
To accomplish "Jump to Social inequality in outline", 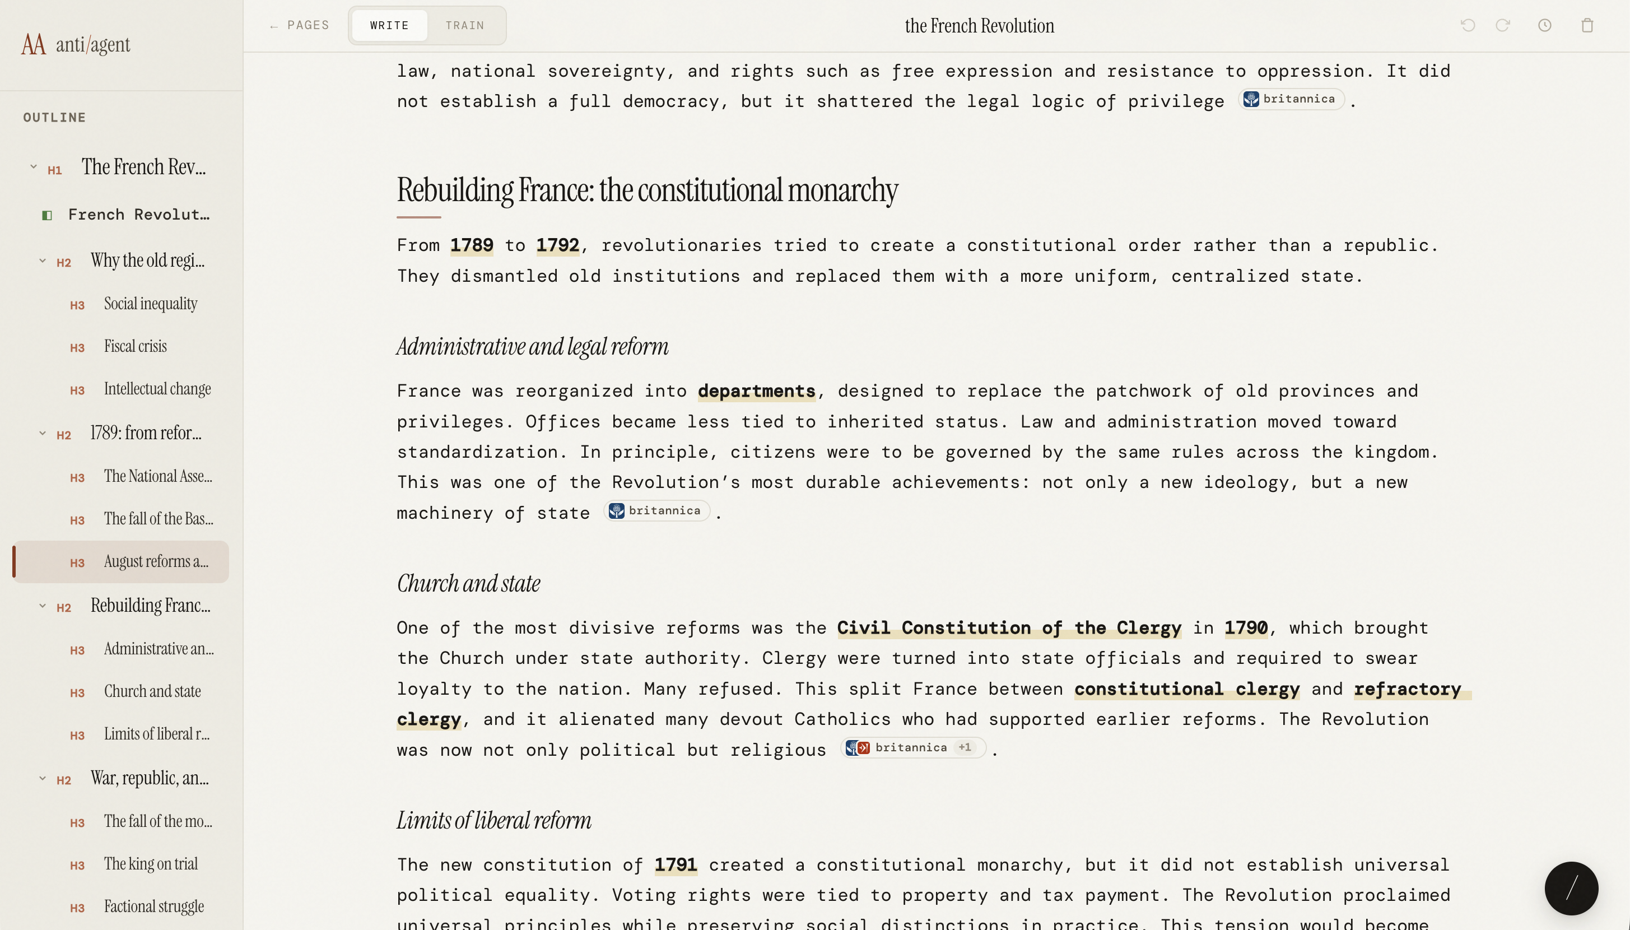I will pyautogui.click(x=151, y=304).
